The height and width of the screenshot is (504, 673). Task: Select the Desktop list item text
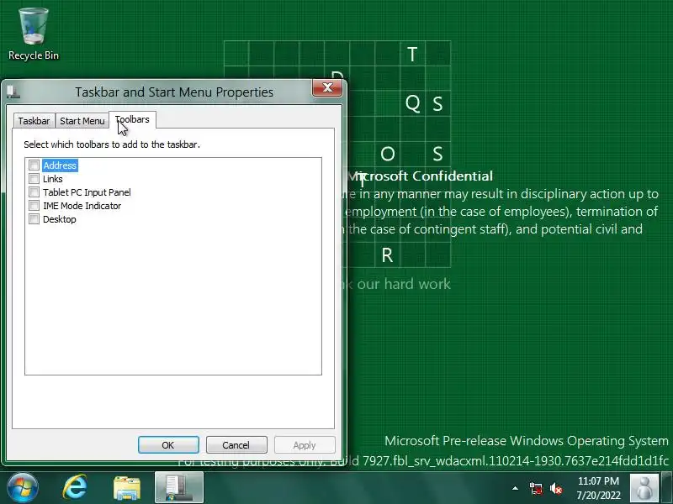60,219
